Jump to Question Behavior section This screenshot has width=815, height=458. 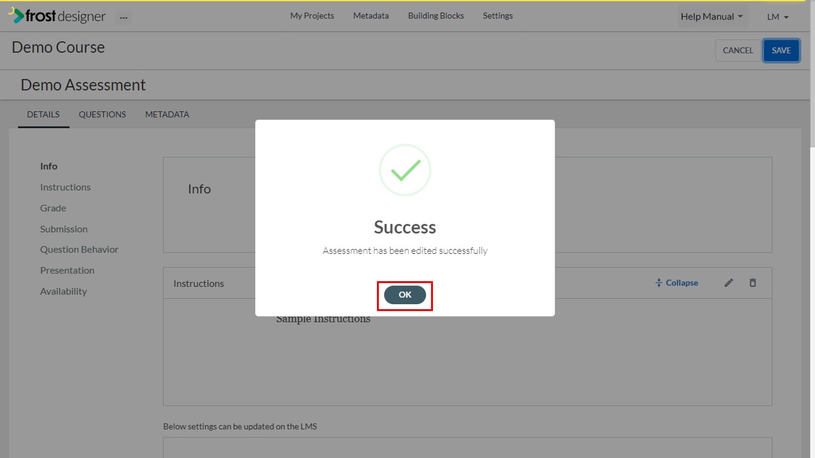pyautogui.click(x=79, y=249)
